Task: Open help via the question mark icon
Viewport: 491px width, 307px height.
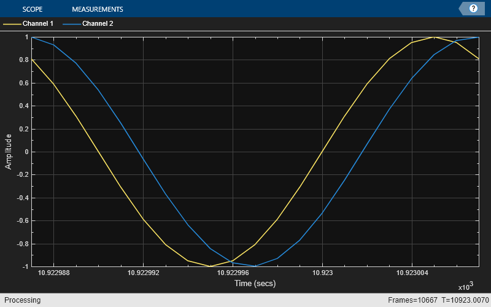Action: [473, 9]
